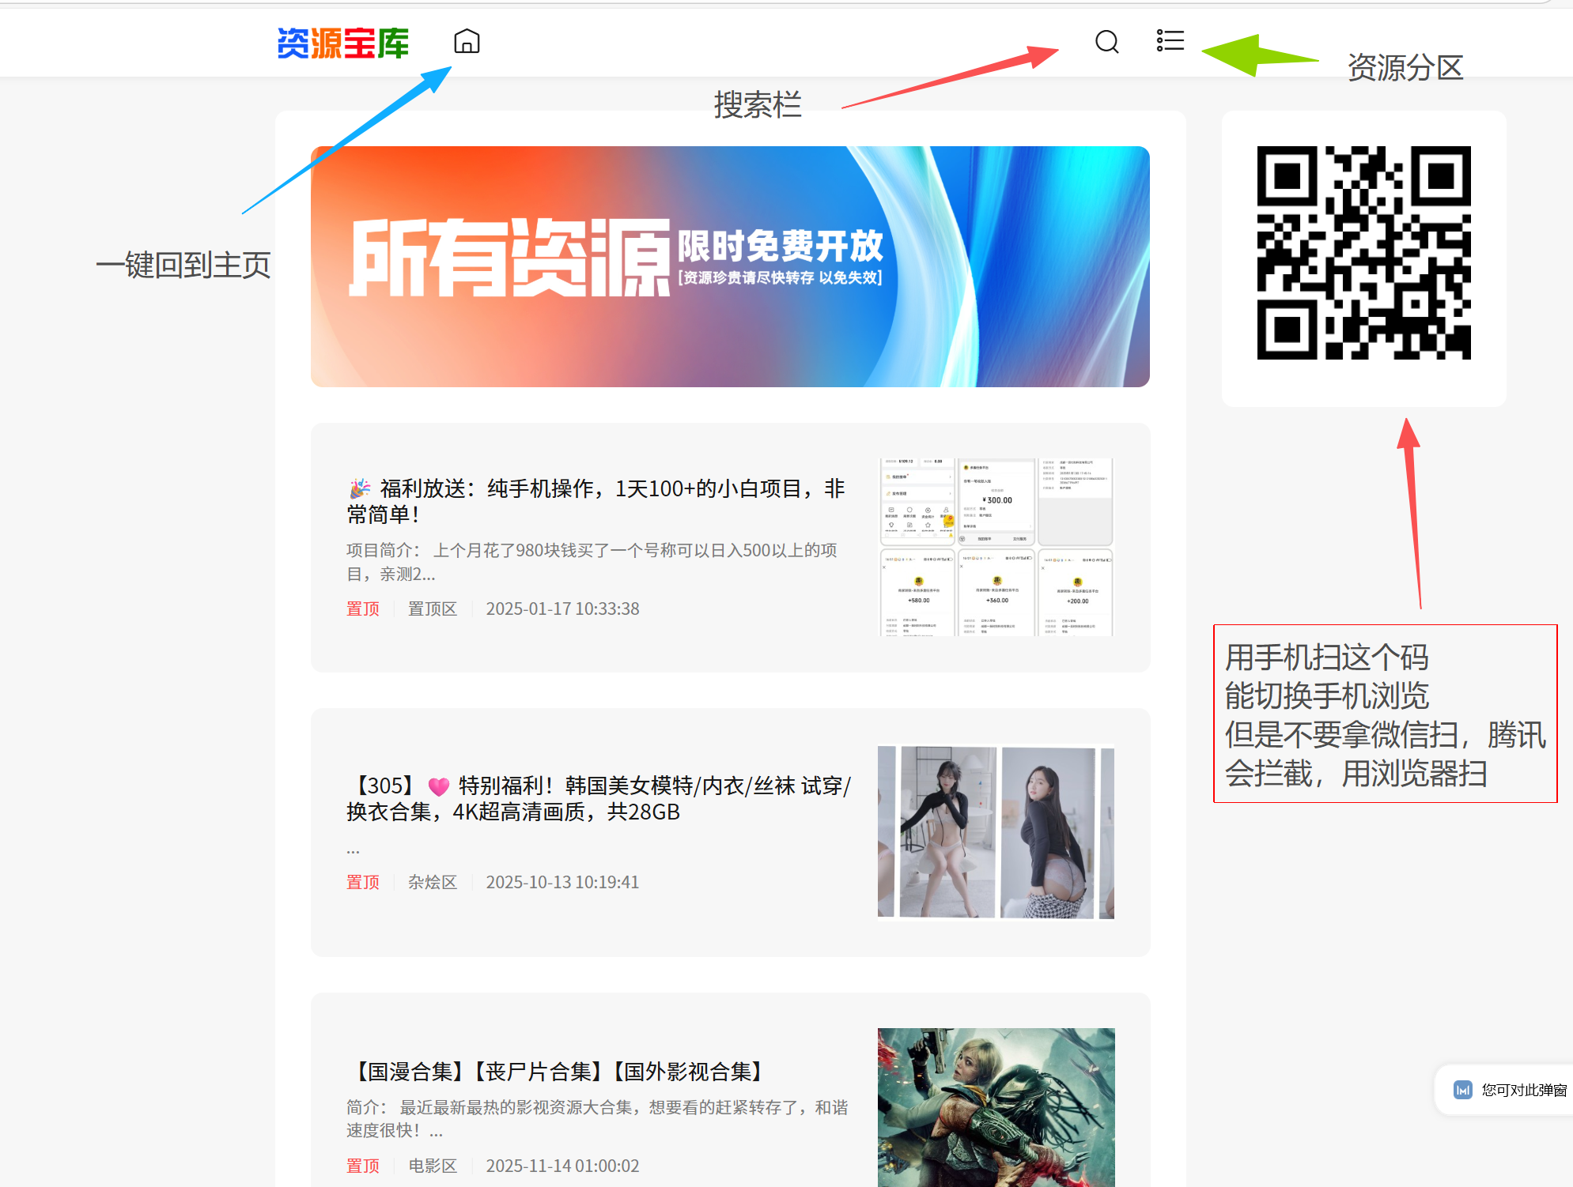Click 置顶 label on the 305 post
The height and width of the screenshot is (1187, 1573).
click(363, 882)
